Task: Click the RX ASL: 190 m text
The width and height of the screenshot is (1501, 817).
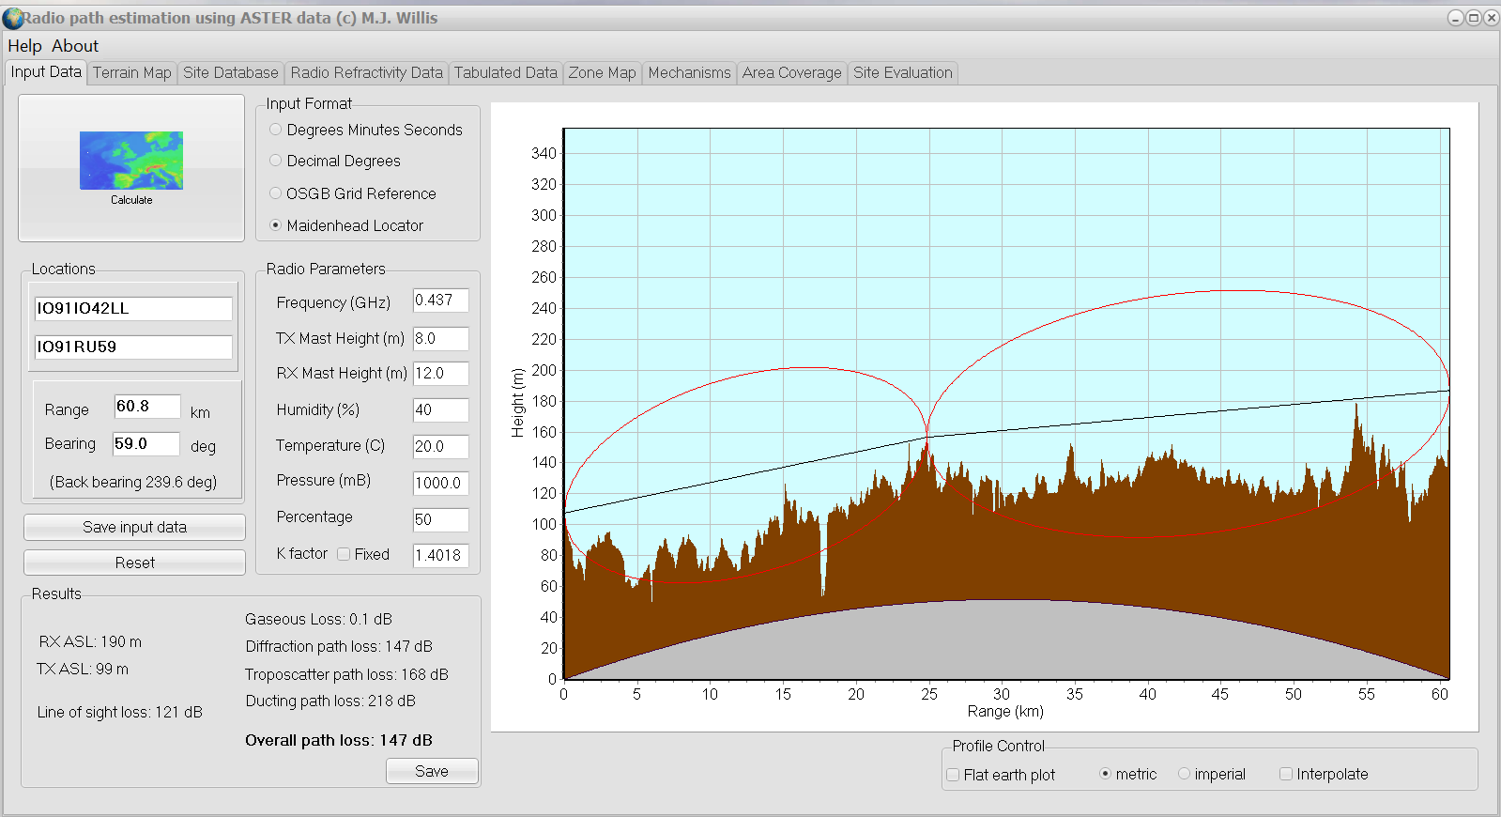Action: [90, 641]
